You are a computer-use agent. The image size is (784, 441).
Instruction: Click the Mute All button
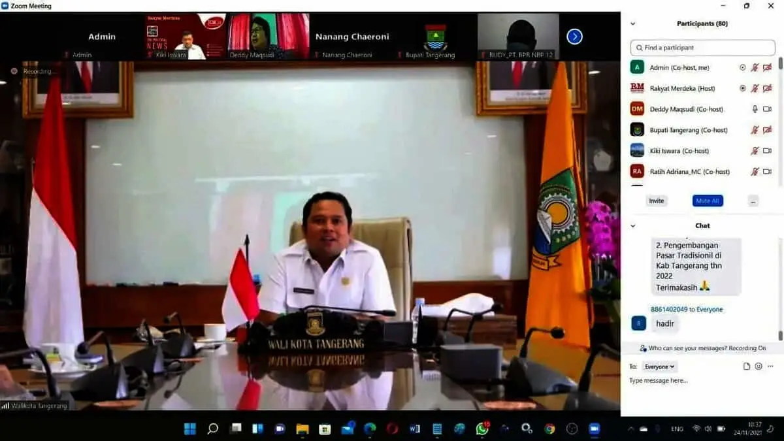click(708, 201)
